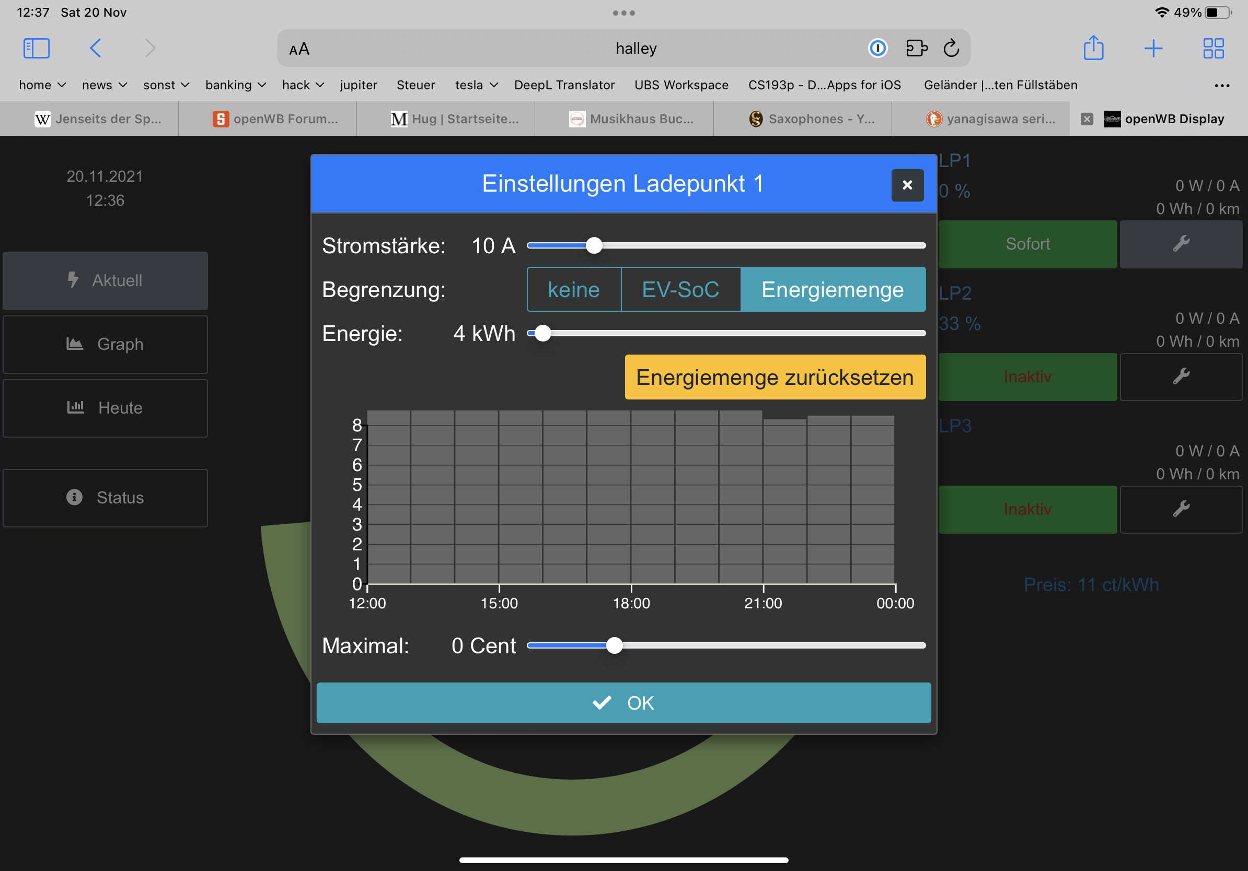Image resolution: width=1248 pixels, height=871 pixels.
Task: Select 'keine' limit option
Action: click(x=573, y=289)
